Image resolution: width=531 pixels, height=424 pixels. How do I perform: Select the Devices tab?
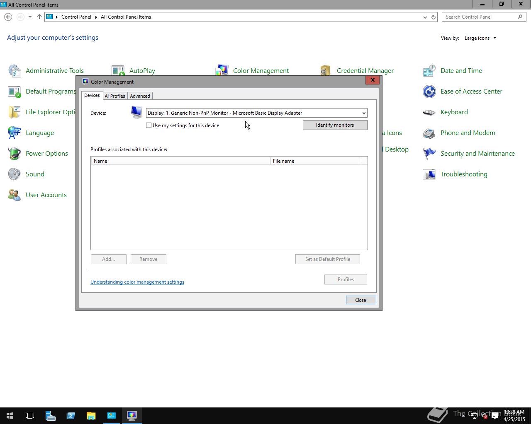(x=92, y=96)
